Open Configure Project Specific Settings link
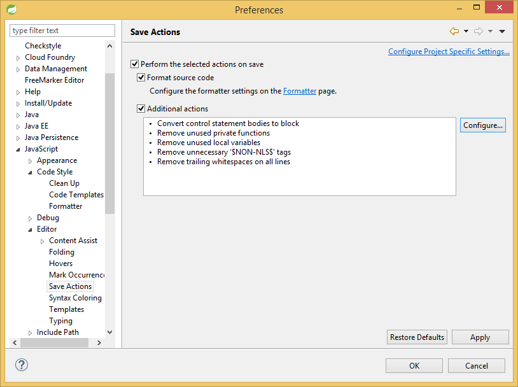The height and width of the screenshot is (387, 518). tap(449, 52)
